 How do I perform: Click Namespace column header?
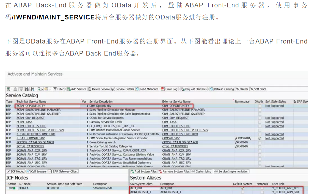pyautogui.click(x=242, y=102)
